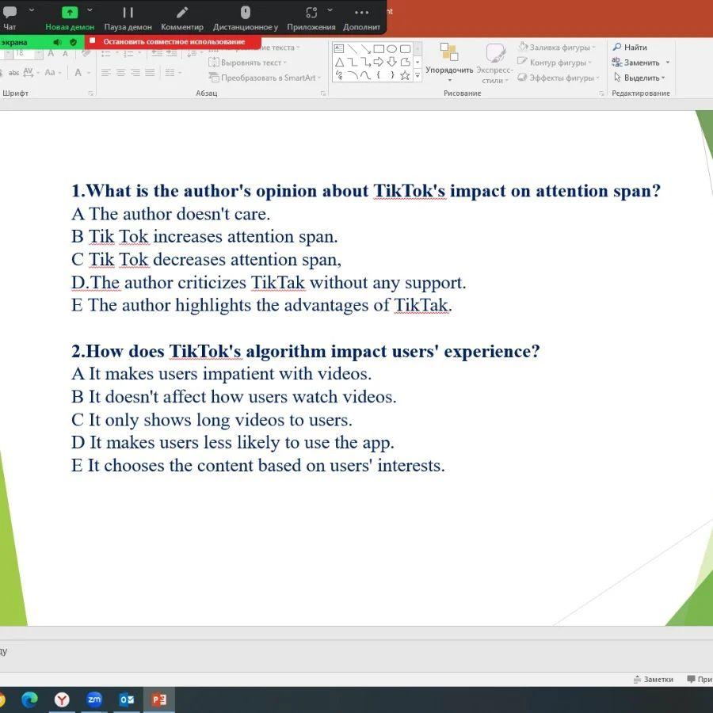Image resolution: width=713 pixels, height=713 pixels.
Task: Select the freeform scribble shape
Action: click(x=339, y=75)
